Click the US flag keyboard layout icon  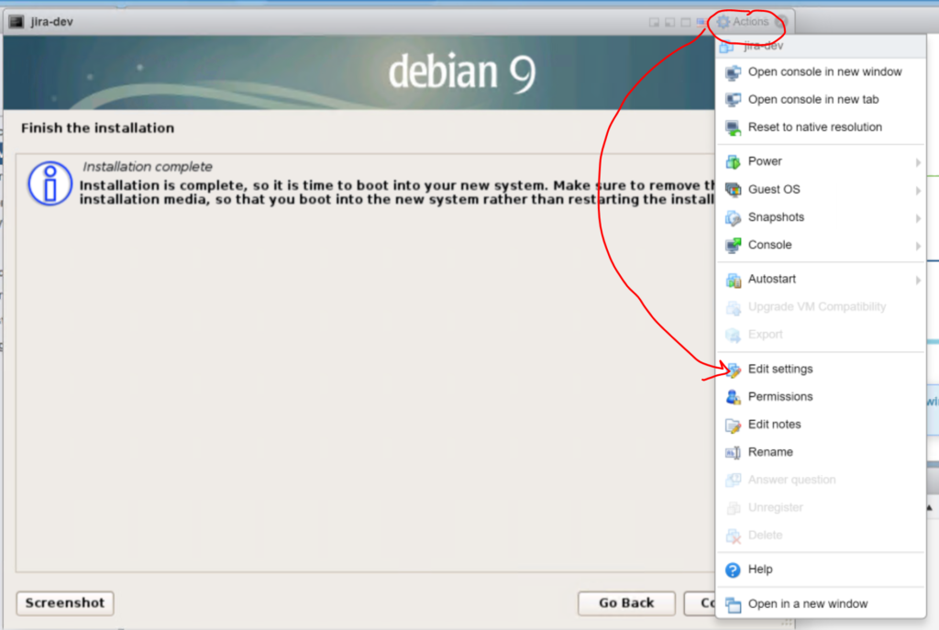click(701, 22)
